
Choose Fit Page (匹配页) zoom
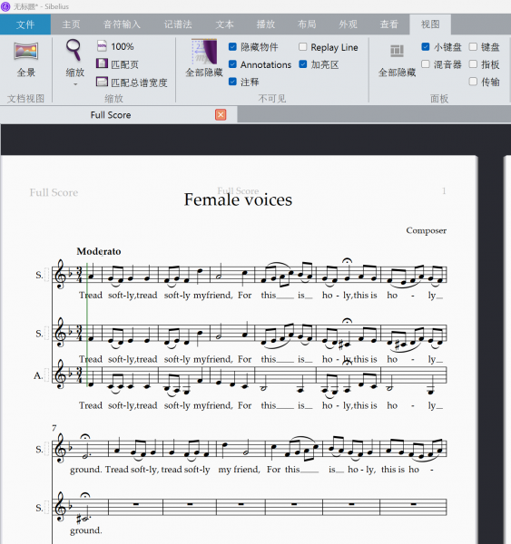pos(117,64)
